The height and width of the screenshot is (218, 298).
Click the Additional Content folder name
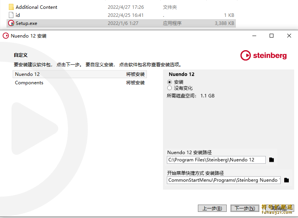click(36, 7)
